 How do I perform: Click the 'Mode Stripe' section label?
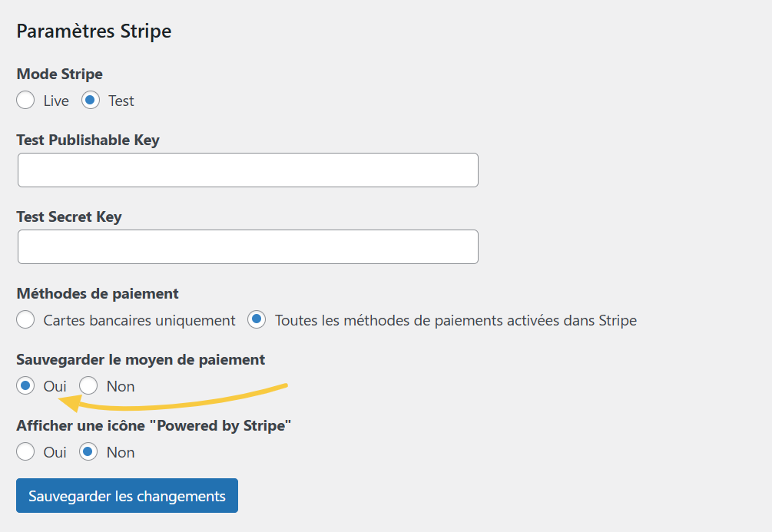pos(59,74)
